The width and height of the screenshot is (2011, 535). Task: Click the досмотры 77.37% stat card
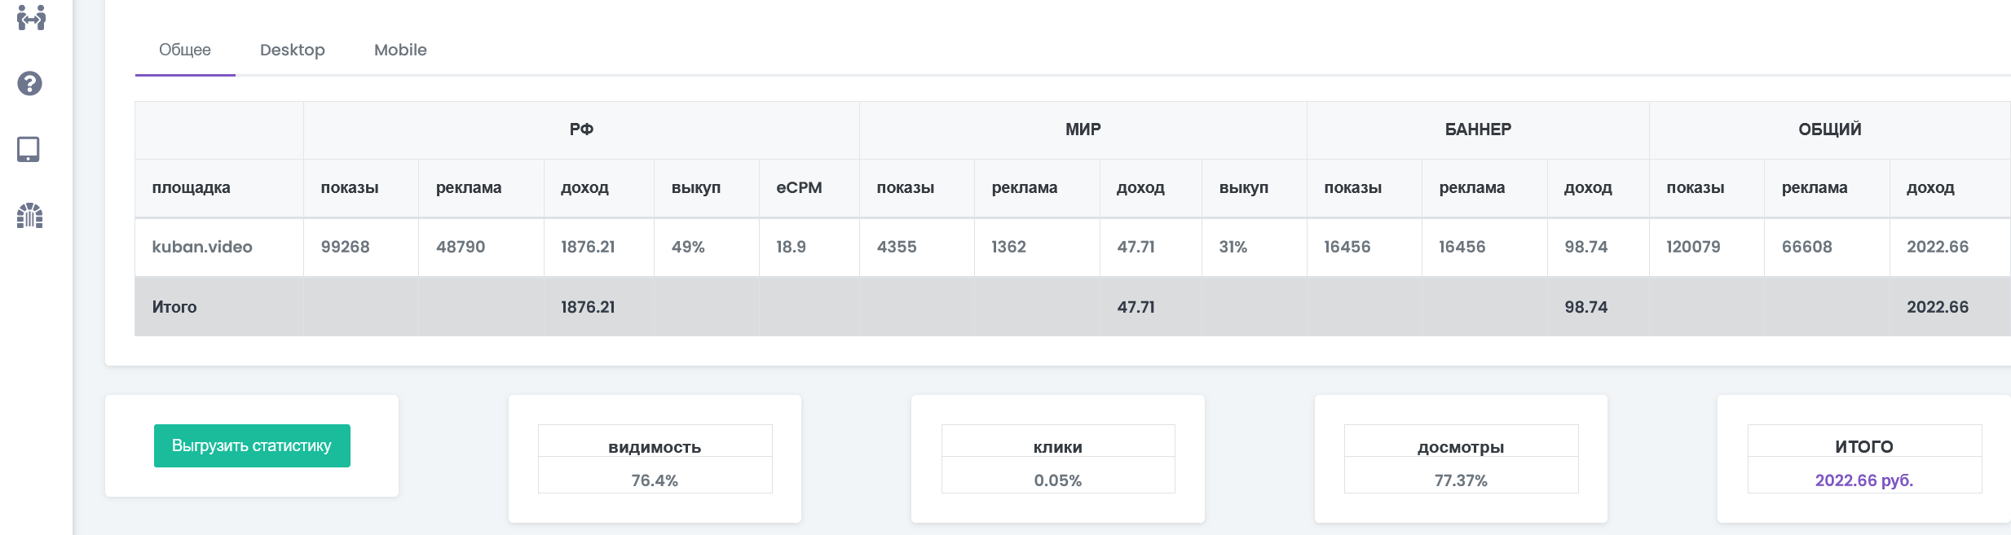click(x=1461, y=459)
